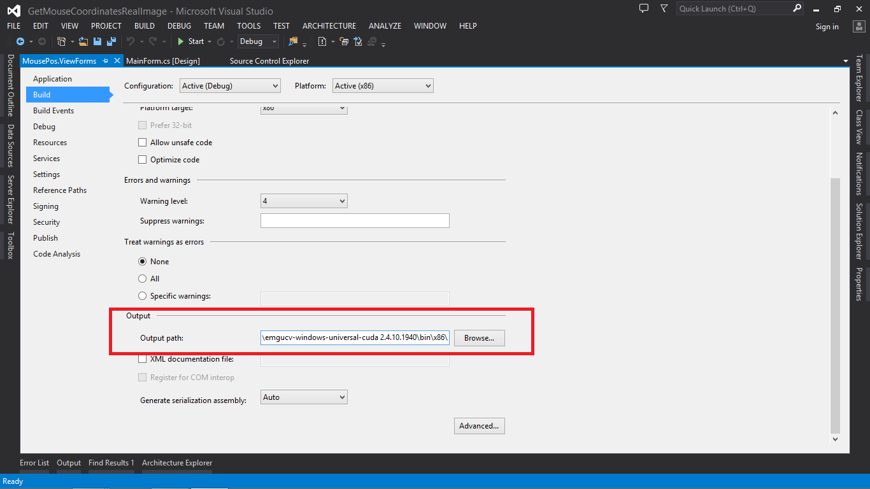
Task: Open the Build Events properties page
Action: pos(53,111)
